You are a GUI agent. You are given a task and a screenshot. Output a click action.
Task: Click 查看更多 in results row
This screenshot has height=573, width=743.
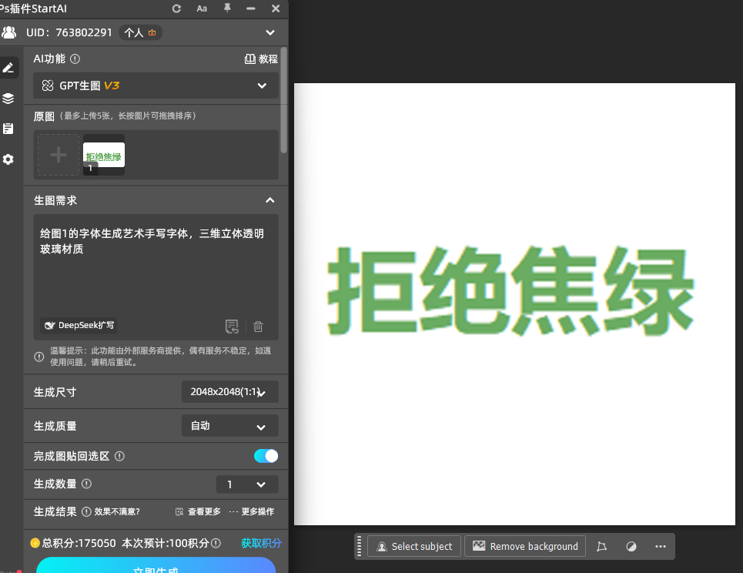click(198, 512)
